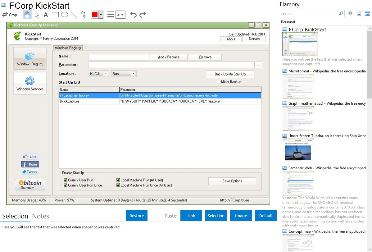Paste as Image
Viewport: 372px width, 252px height.
click(241, 216)
